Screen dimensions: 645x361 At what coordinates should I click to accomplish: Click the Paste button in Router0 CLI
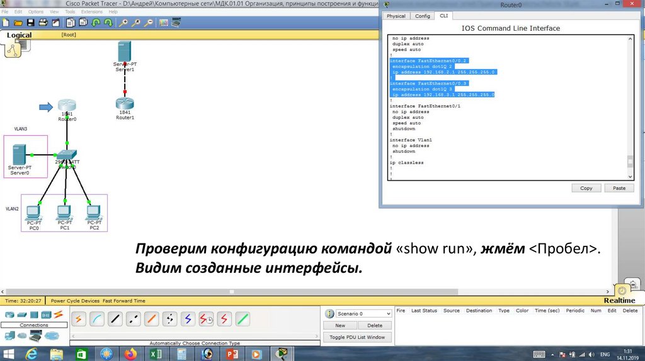(x=619, y=188)
